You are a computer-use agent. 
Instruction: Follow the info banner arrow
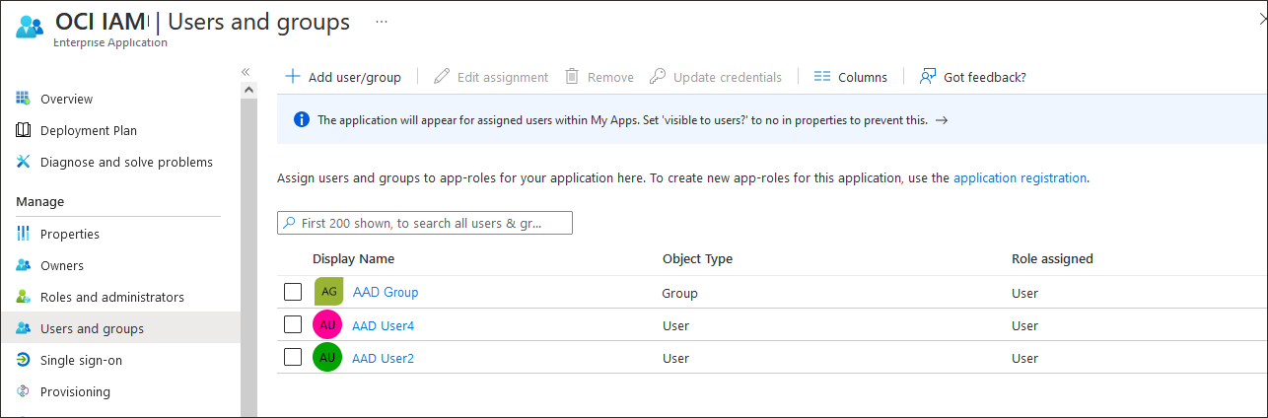[x=942, y=120]
